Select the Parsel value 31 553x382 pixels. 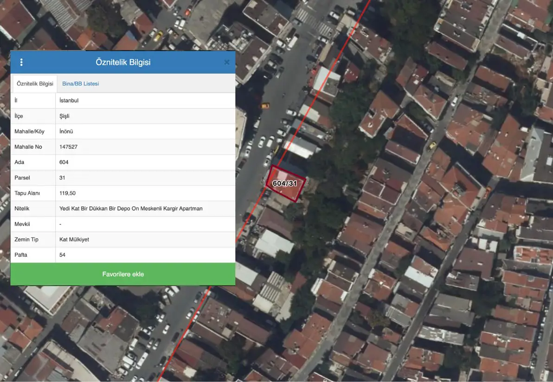click(x=62, y=178)
